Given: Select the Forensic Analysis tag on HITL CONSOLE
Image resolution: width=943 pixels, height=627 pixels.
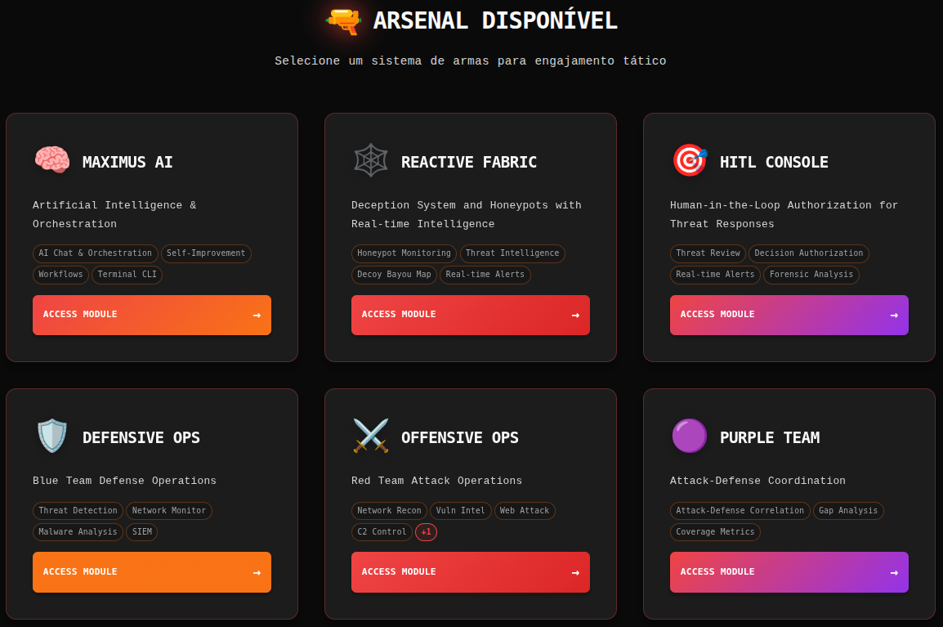Looking at the screenshot, I should (x=811, y=275).
